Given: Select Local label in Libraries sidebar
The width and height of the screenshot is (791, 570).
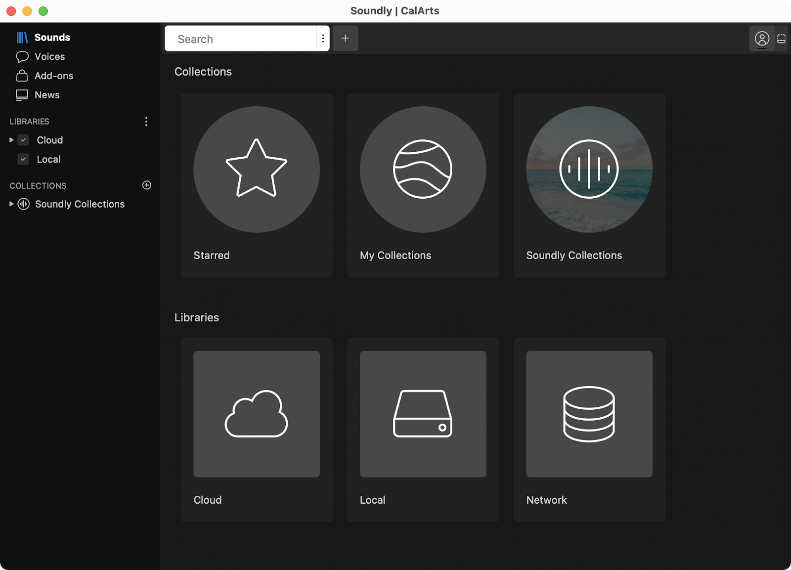Looking at the screenshot, I should point(48,160).
